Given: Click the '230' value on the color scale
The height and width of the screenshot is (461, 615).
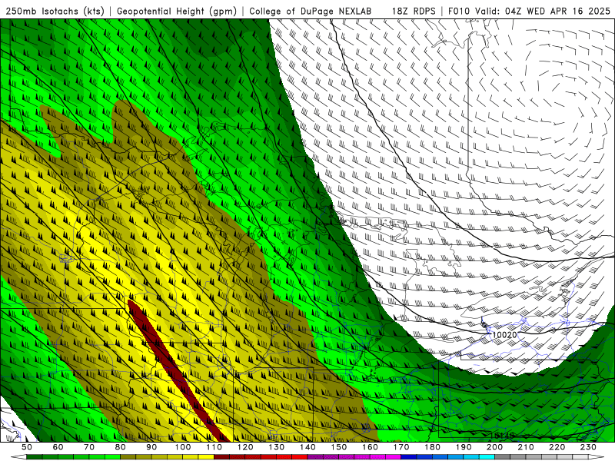Looking at the screenshot, I should pyautogui.click(x=589, y=447).
